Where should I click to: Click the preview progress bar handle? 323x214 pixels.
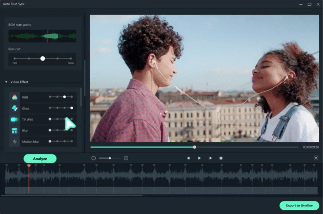pos(194,147)
